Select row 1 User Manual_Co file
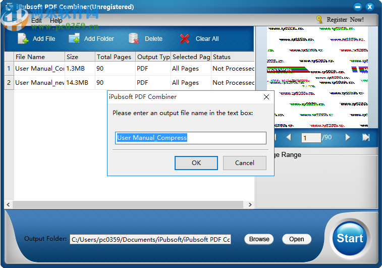382x268 pixels. point(39,69)
